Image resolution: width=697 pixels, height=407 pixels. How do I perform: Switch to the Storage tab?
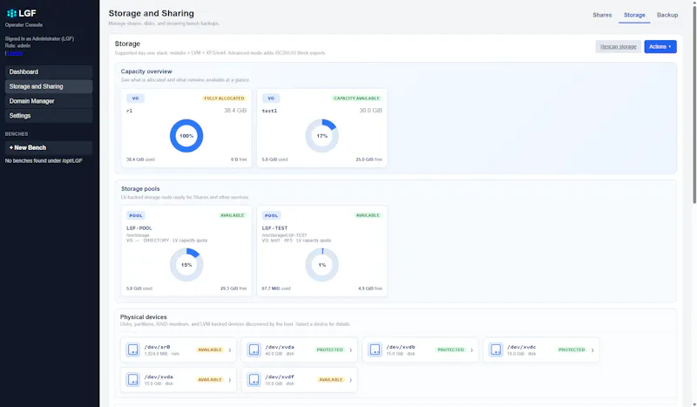[x=634, y=15]
